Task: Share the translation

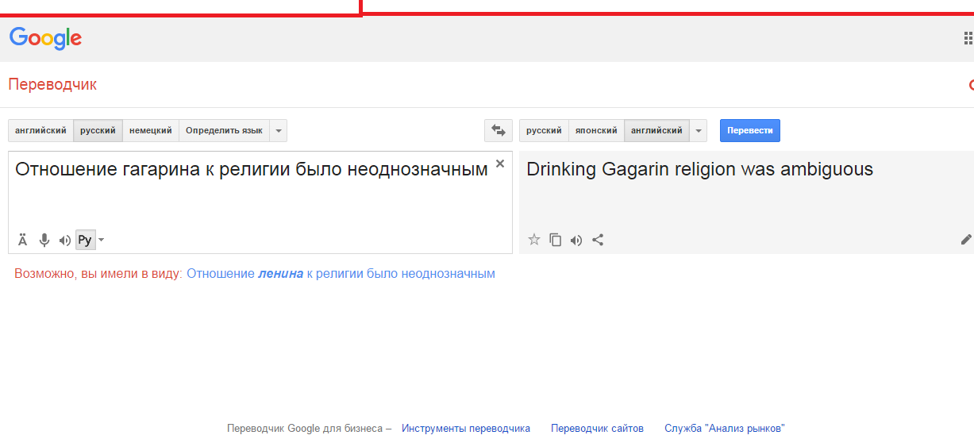Action: coord(598,240)
